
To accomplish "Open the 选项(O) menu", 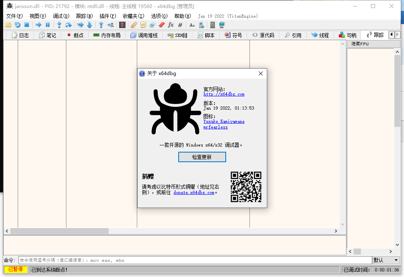I will (159, 16).
